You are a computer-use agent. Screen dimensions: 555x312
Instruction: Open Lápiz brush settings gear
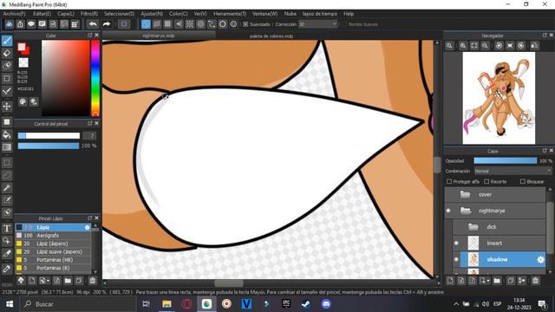(x=88, y=227)
